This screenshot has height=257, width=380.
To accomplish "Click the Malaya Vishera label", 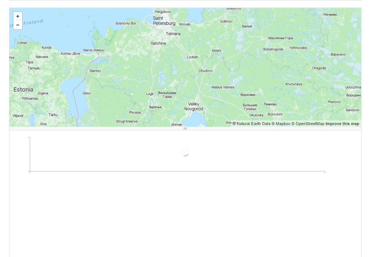I will point(223,87).
